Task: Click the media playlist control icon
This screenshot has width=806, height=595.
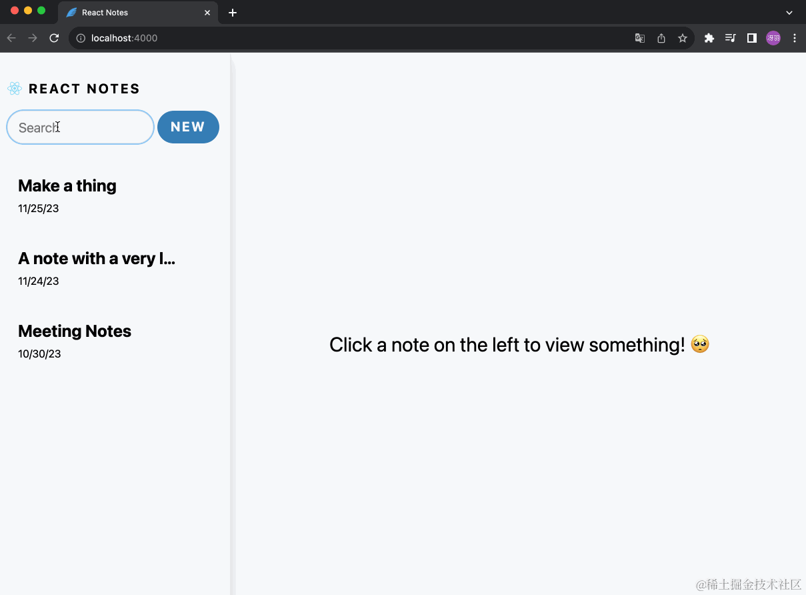Action: [730, 38]
